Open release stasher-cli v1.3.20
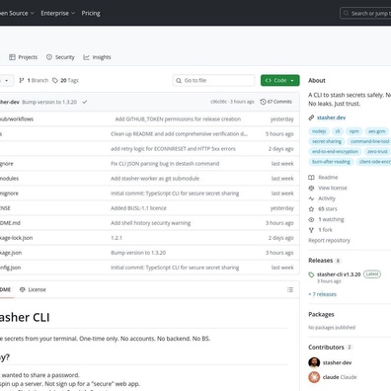 pyautogui.click(x=339, y=274)
